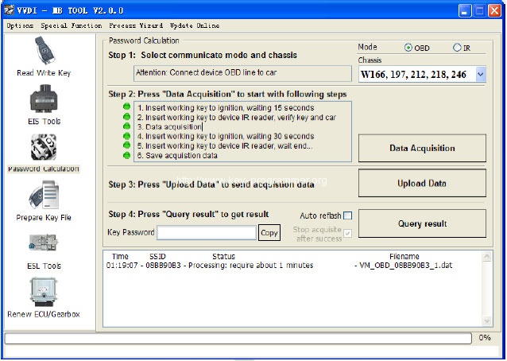Expand the Chassis dropdown list
Viewport: 507px width, 361px height.
tap(480, 74)
